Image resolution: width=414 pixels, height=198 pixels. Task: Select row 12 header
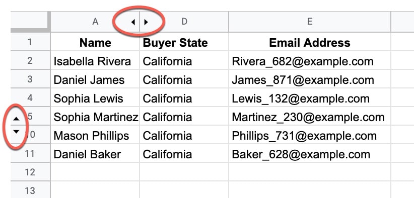[x=30, y=172]
